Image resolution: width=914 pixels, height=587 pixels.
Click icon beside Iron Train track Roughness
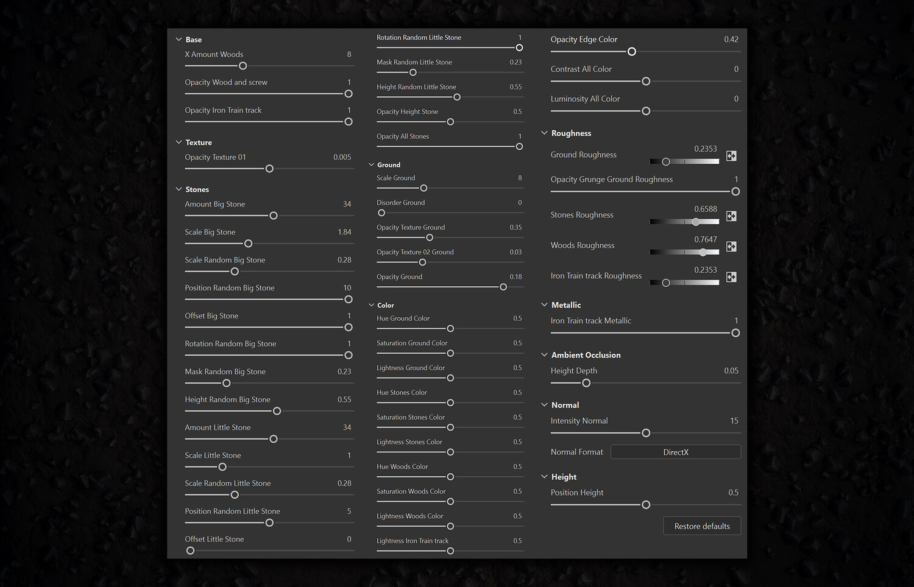pos(731,277)
